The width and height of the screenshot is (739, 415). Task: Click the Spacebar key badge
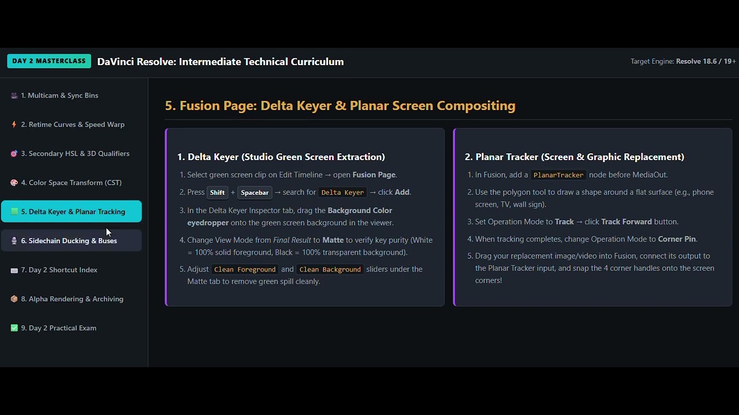tap(255, 193)
